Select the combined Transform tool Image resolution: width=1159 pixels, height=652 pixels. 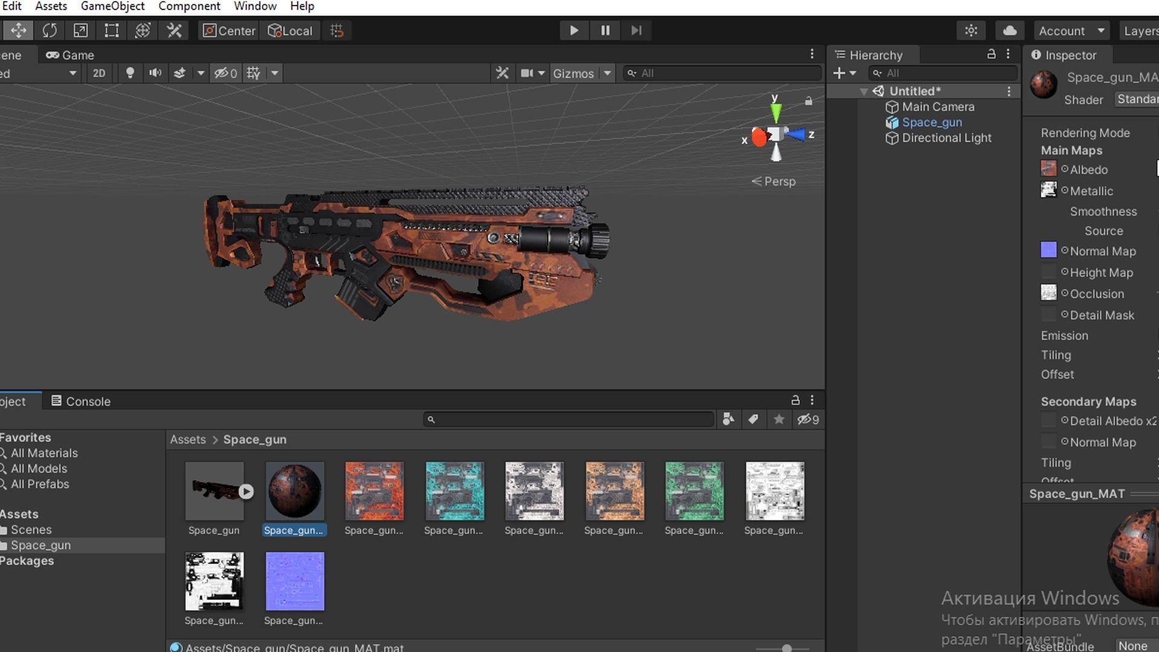click(142, 30)
